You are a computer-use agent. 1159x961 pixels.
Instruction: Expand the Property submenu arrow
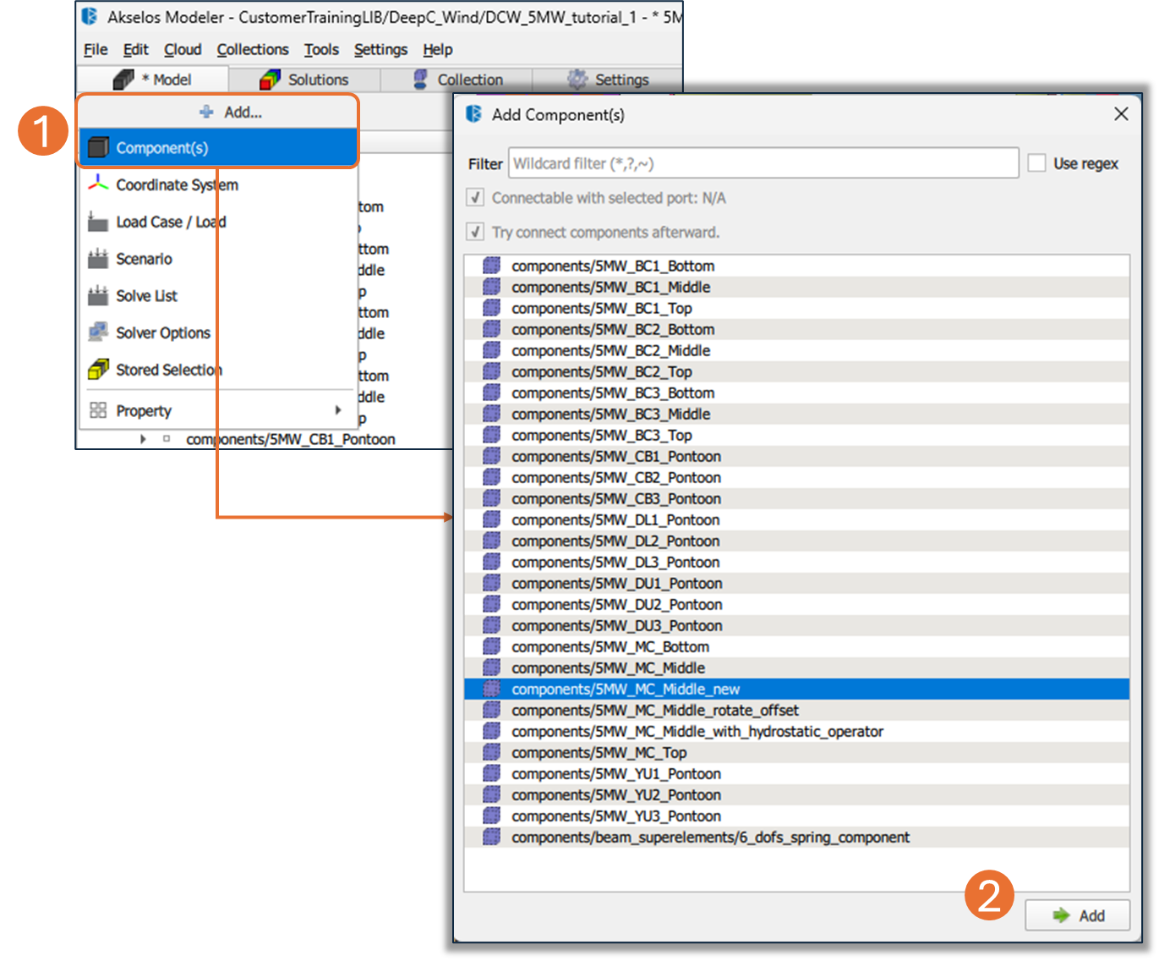click(x=338, y=410)
